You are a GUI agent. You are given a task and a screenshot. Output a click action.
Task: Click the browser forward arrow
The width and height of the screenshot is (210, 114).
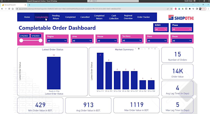pyautogui.click(x=6, y=9)
